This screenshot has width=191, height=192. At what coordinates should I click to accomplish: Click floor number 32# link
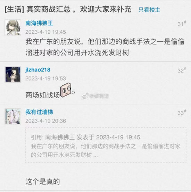tap(182, 70)
